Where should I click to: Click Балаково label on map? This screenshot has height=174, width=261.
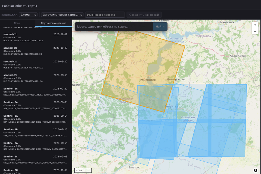pyautogui.click(x=134, y=167)
